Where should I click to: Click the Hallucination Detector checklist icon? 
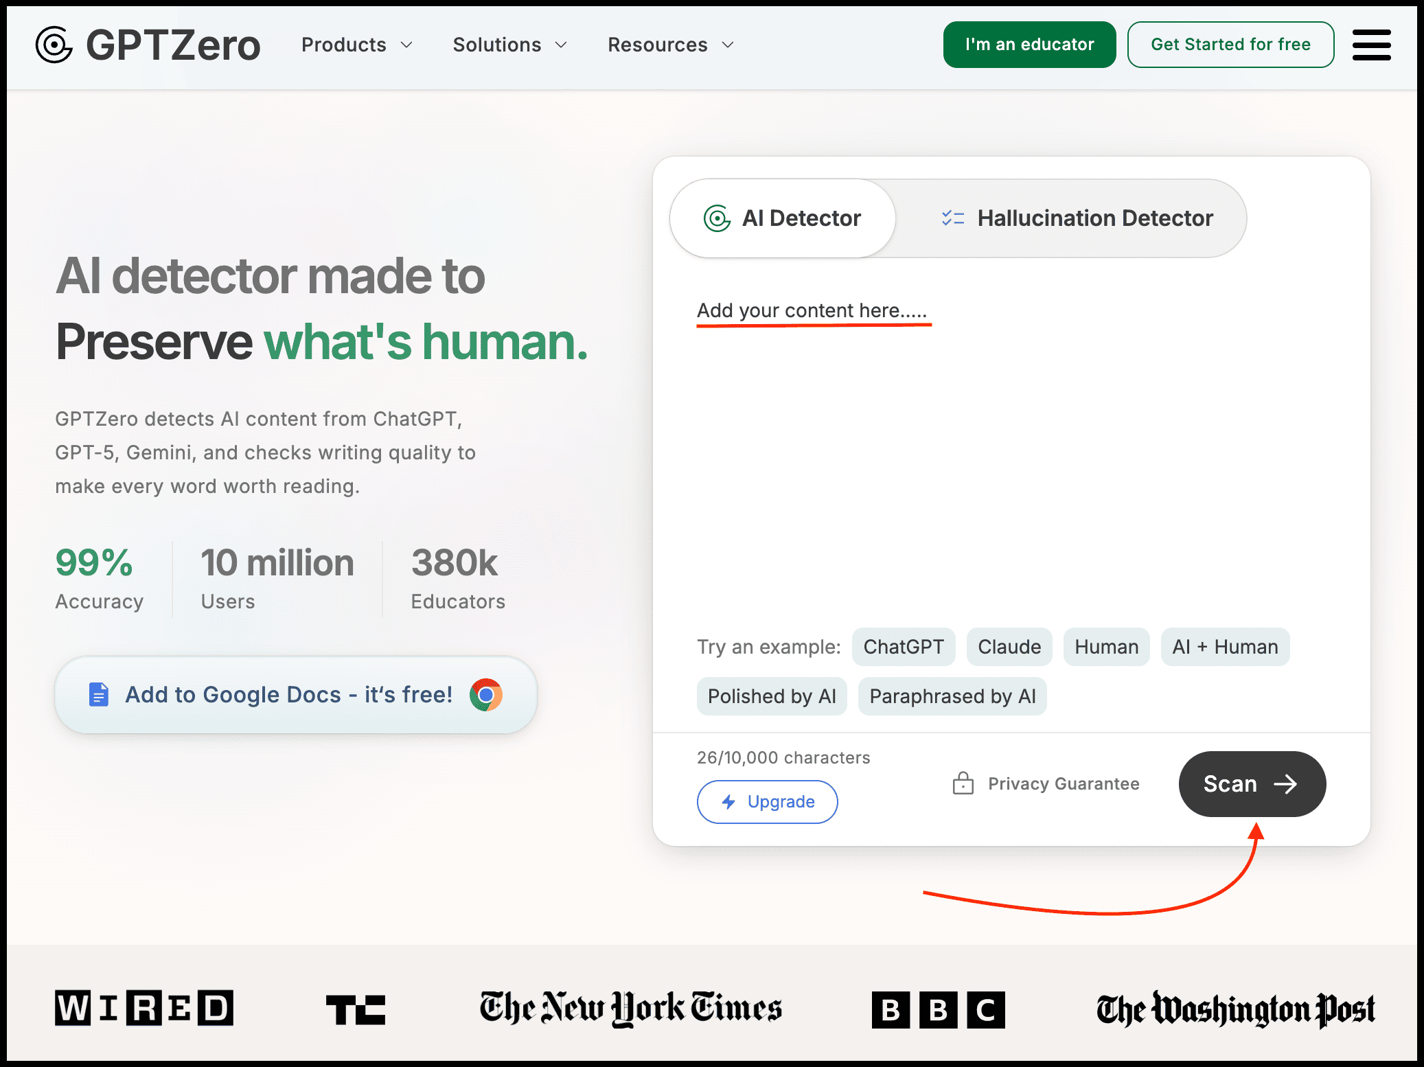(953, 218)
